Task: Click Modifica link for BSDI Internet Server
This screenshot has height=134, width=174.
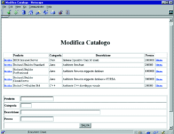Action: [x=8, y=60]
